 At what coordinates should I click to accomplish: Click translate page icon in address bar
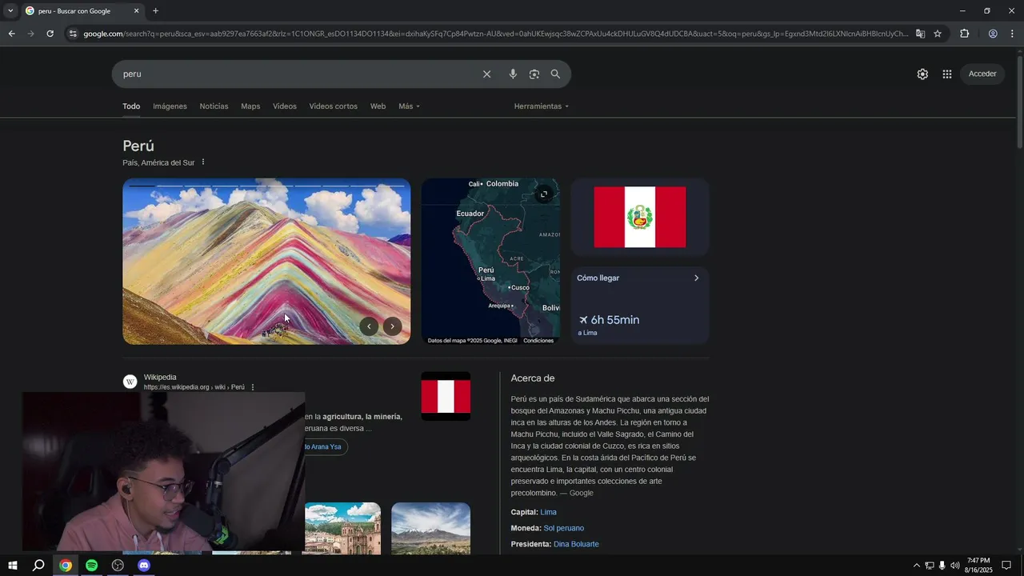click(920, 34)
